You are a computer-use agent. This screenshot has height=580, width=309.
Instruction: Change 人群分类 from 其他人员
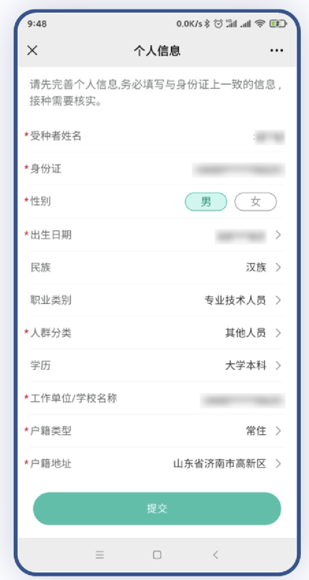tap(157, 333)
